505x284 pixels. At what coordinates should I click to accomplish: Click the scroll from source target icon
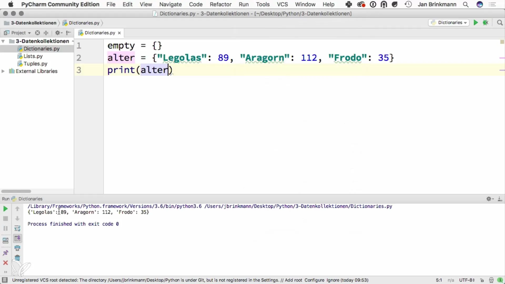click(37, 33)
